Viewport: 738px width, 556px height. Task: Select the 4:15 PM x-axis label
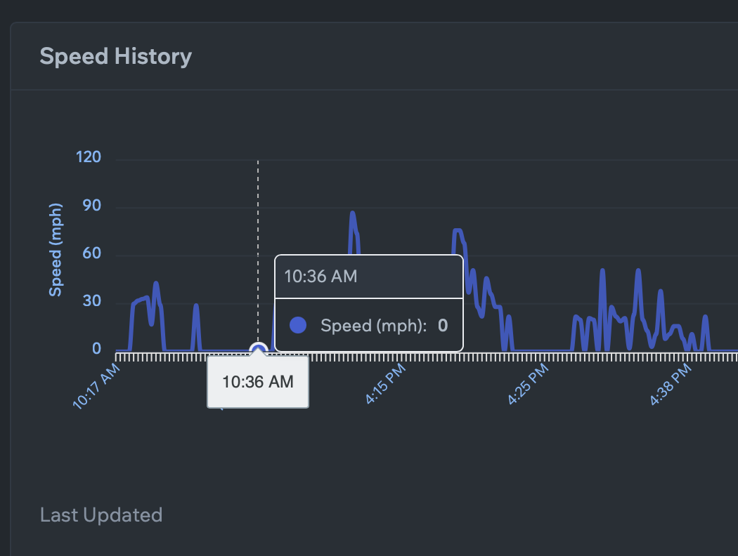(x=384, y=385)
